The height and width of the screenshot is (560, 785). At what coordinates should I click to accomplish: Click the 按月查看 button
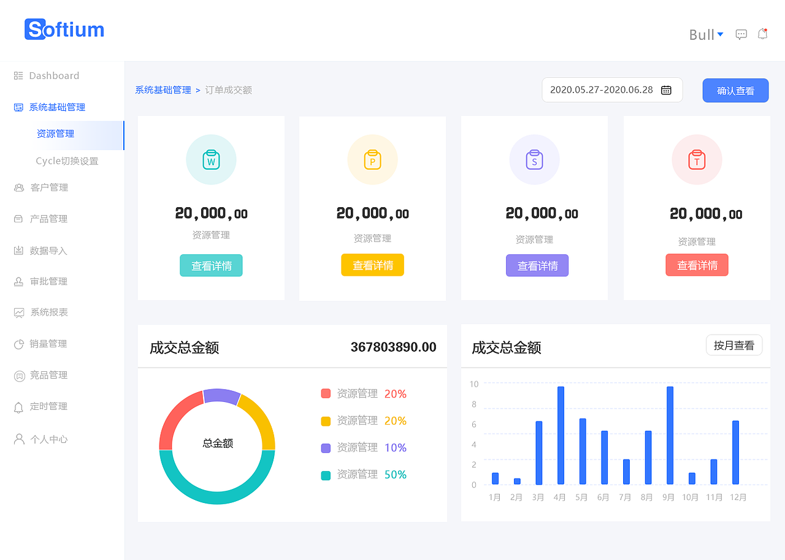[x=734, y=345]
